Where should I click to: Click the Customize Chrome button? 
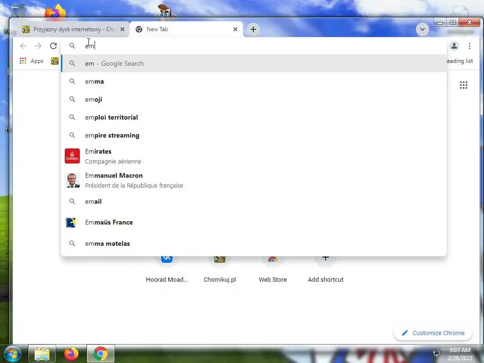point(433,333)
